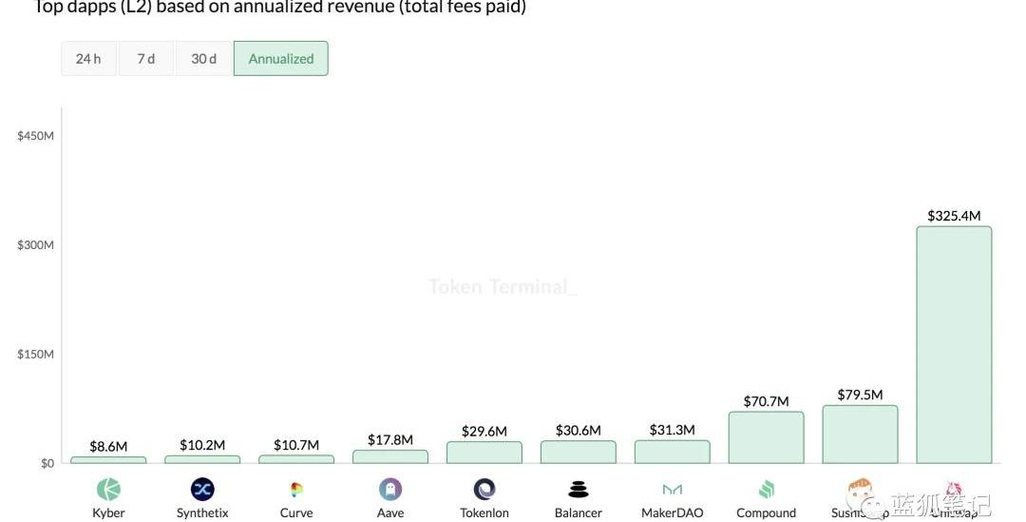Switch to the 24 h timeframe
This screenshot has width=1026, height=522.
[88, 59]
